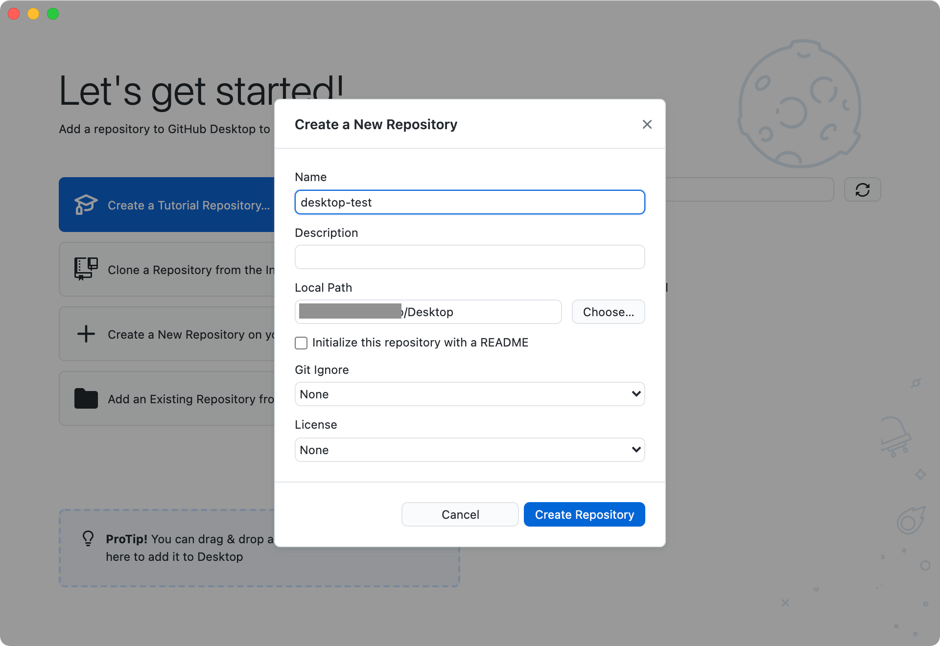Click the ProTip drag & drop text
Viewport: 940px width, 646px height.
(x=189, y=548)
